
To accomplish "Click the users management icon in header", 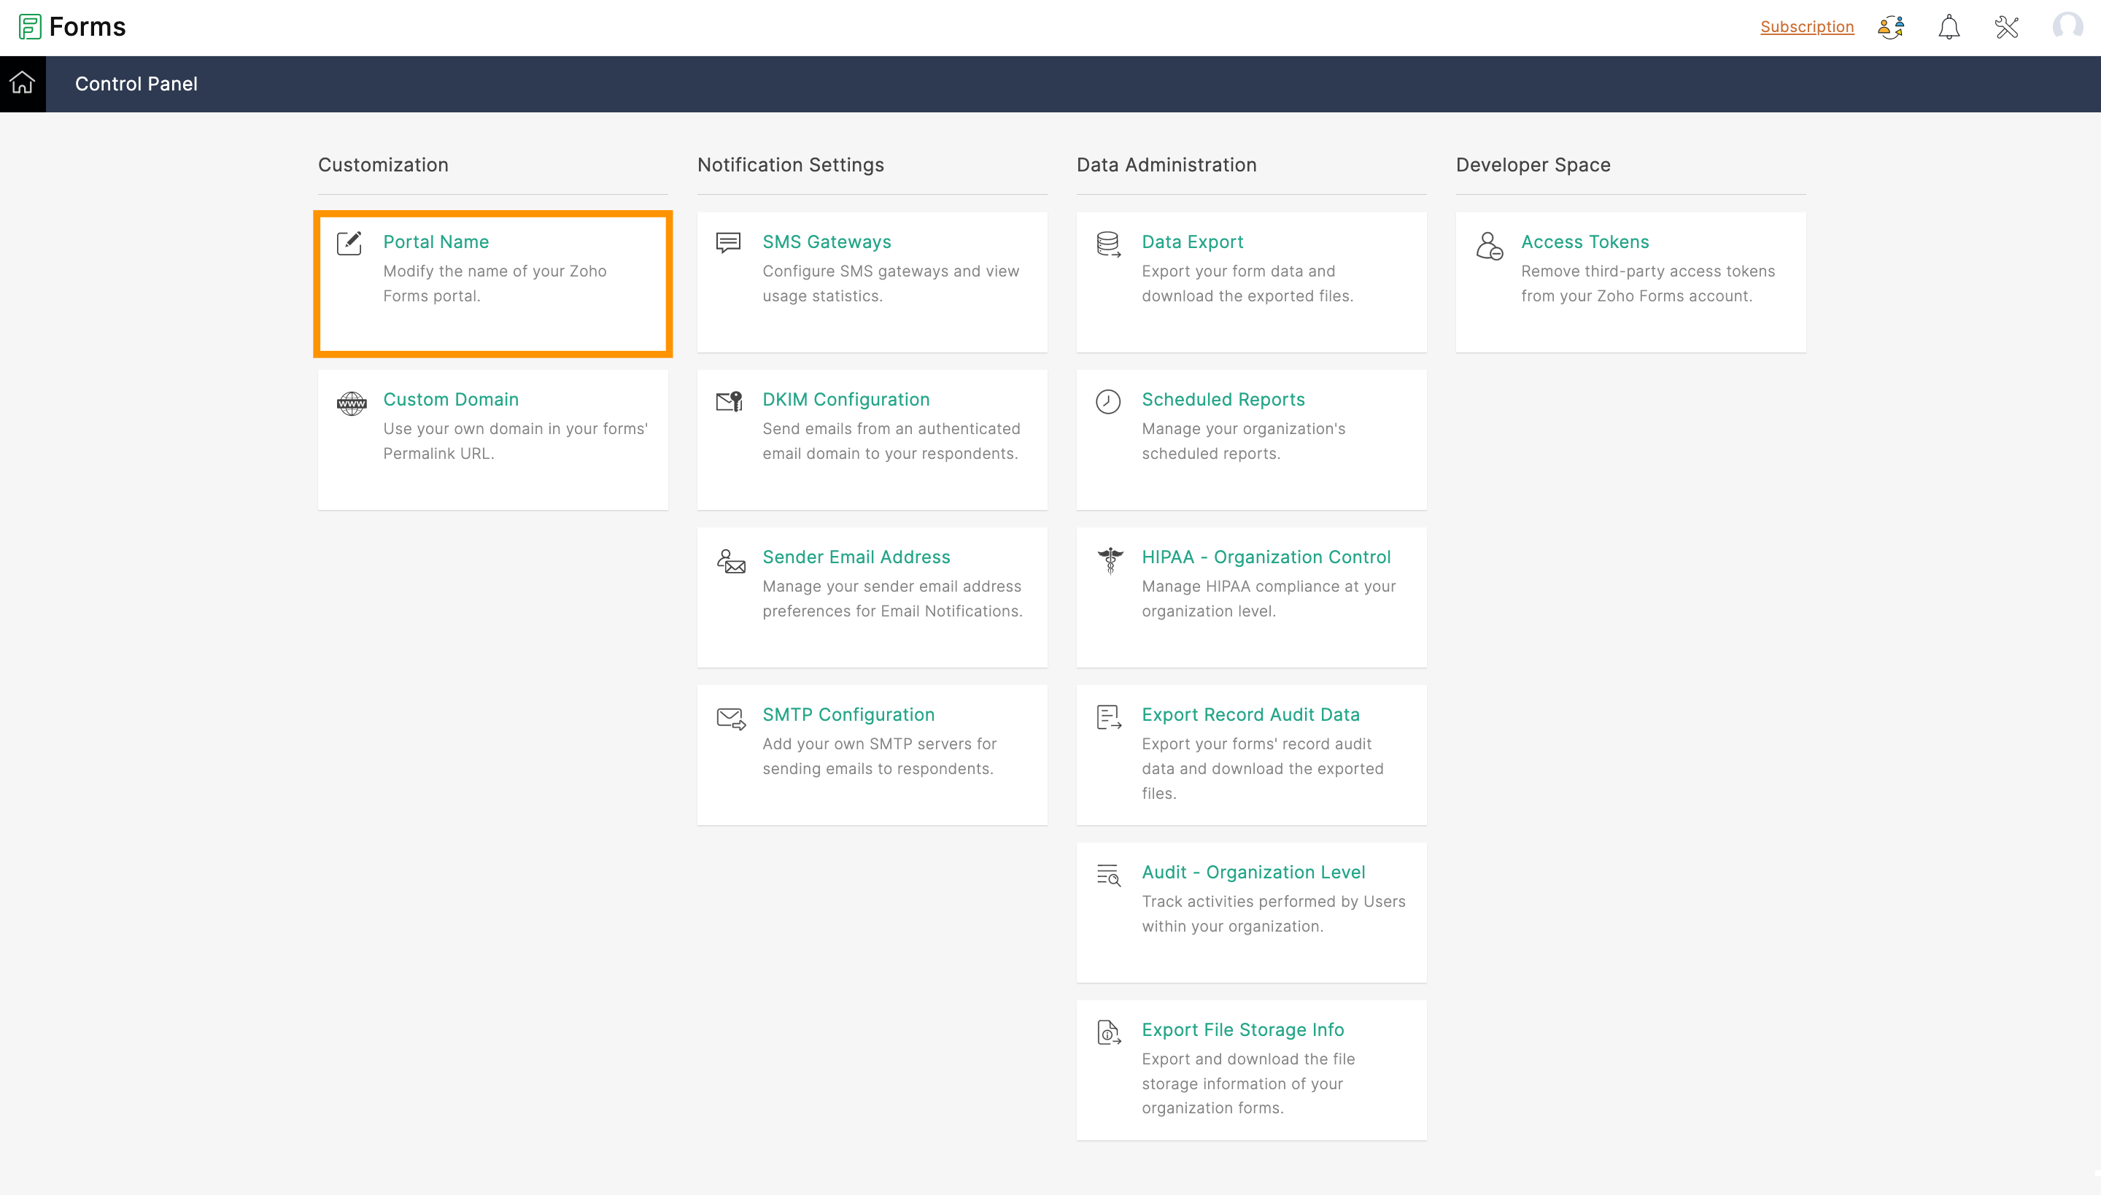I will click(x=1891, y=27).
